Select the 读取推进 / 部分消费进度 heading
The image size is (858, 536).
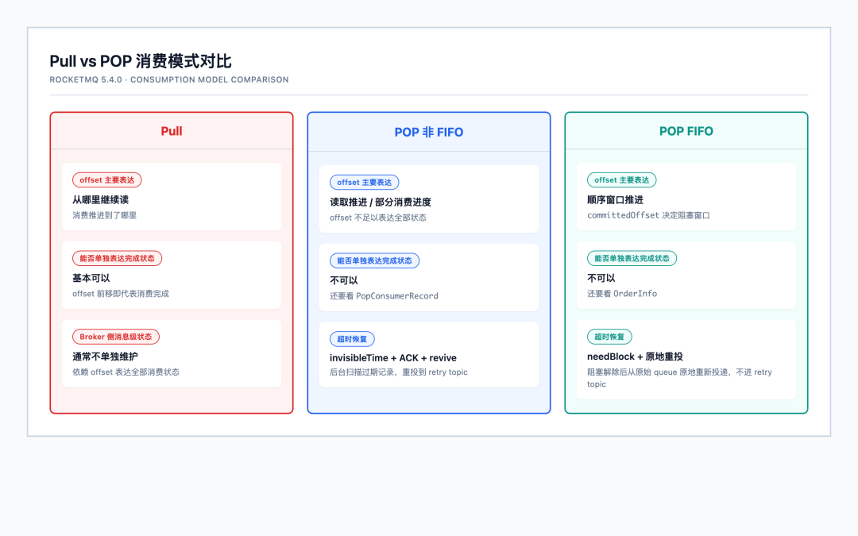[381, 202]
